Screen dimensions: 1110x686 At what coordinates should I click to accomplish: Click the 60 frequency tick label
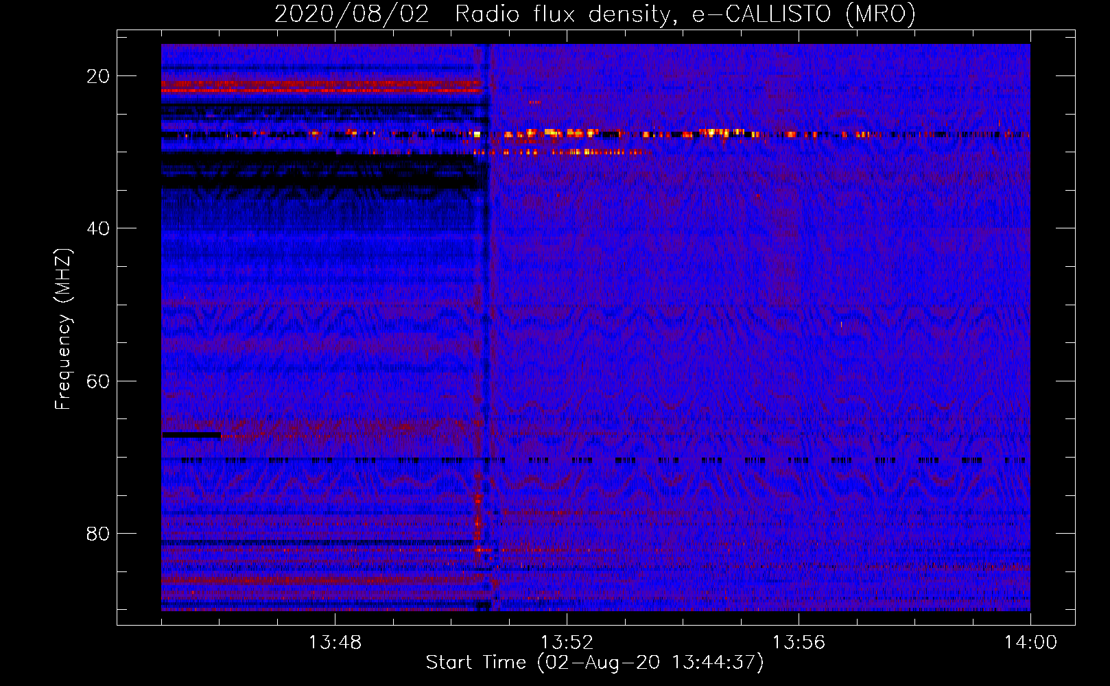(x=98, y=381)
